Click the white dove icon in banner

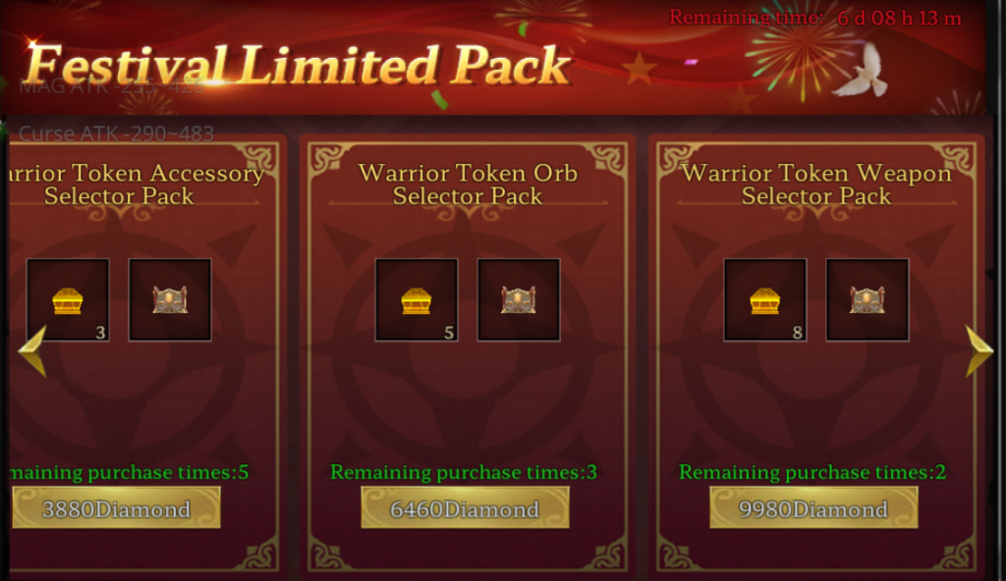coord(862,71)
